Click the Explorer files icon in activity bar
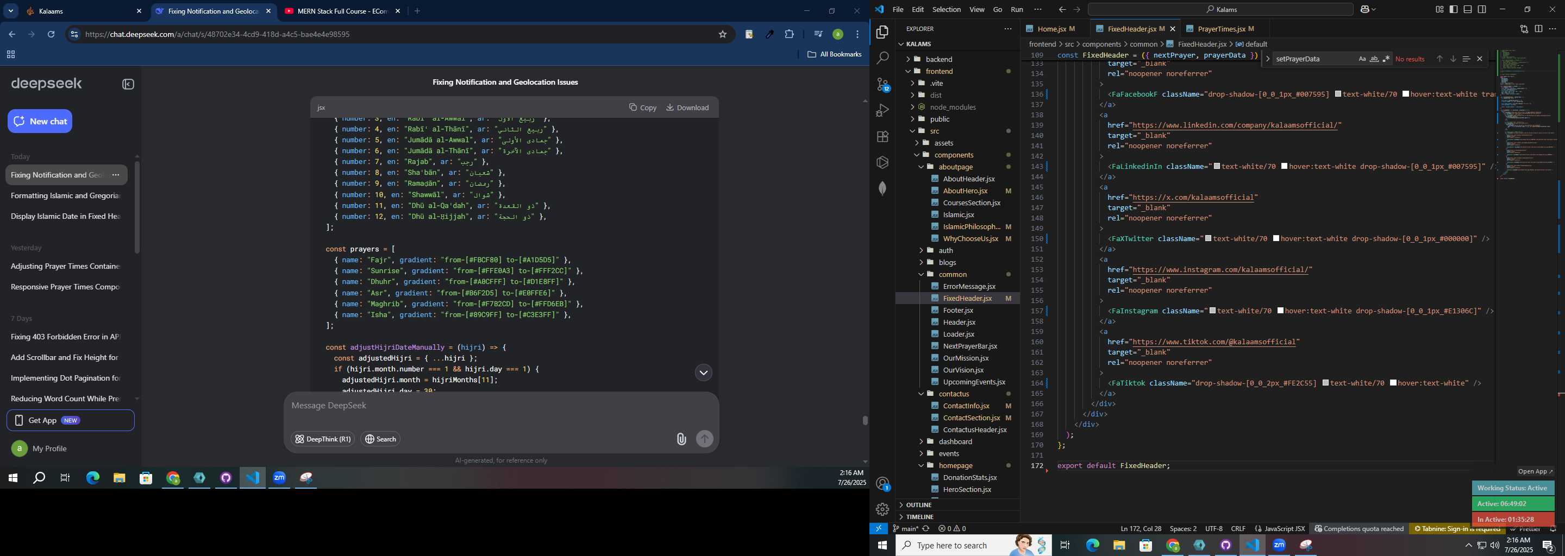Viewport: 1565px width, 556px height. coord(882,32)
